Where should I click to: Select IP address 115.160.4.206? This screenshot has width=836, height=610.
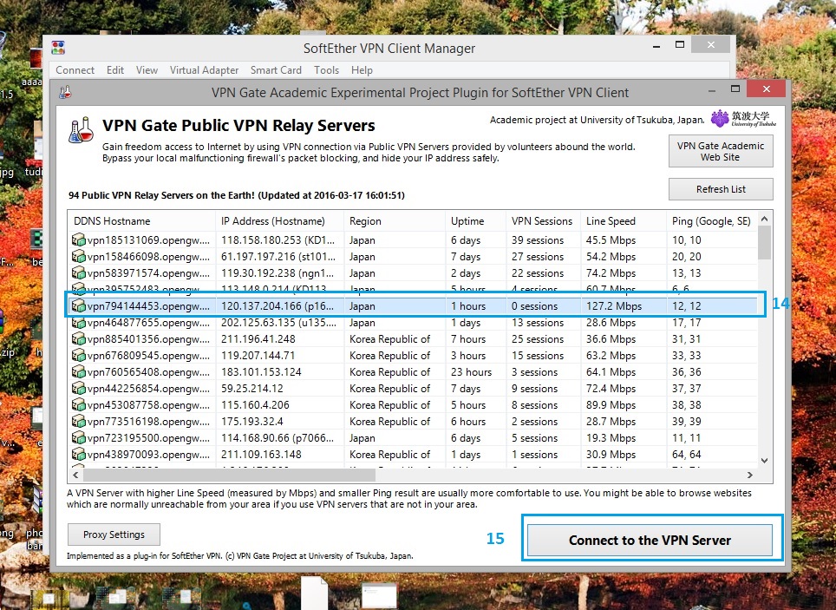255,405
